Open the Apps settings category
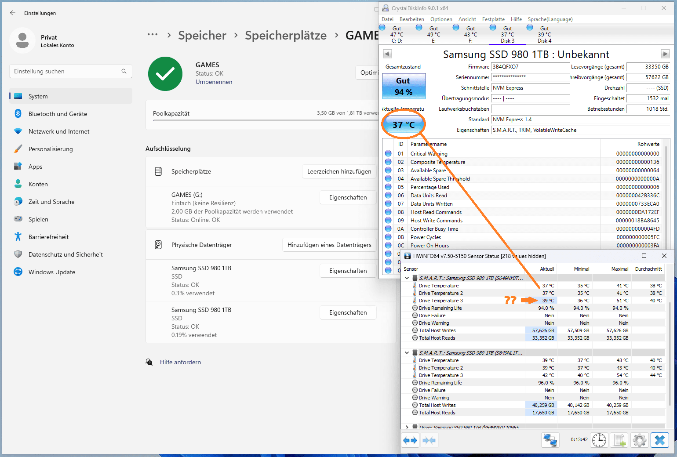The height and width of the screenshot is (457, 677). pos(70,167)
